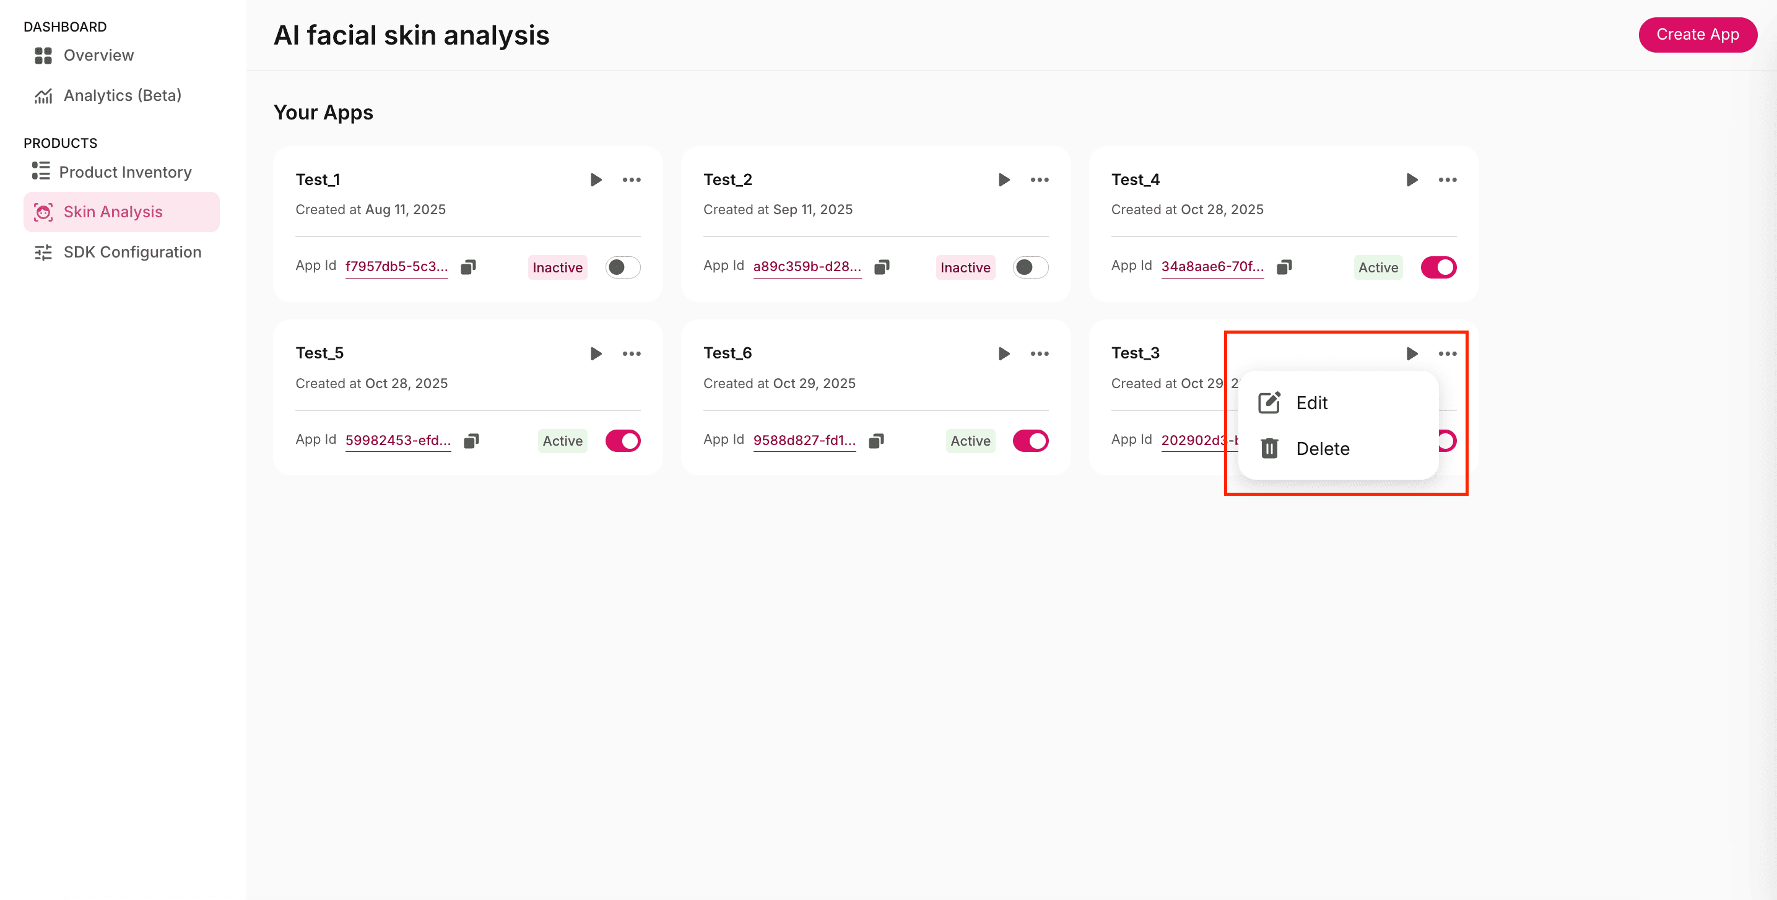Image resolution: width=1777 pixels, height=900 pixels.
Task: Copy the Test_1 App Id
Action: [x=468, y=267]
